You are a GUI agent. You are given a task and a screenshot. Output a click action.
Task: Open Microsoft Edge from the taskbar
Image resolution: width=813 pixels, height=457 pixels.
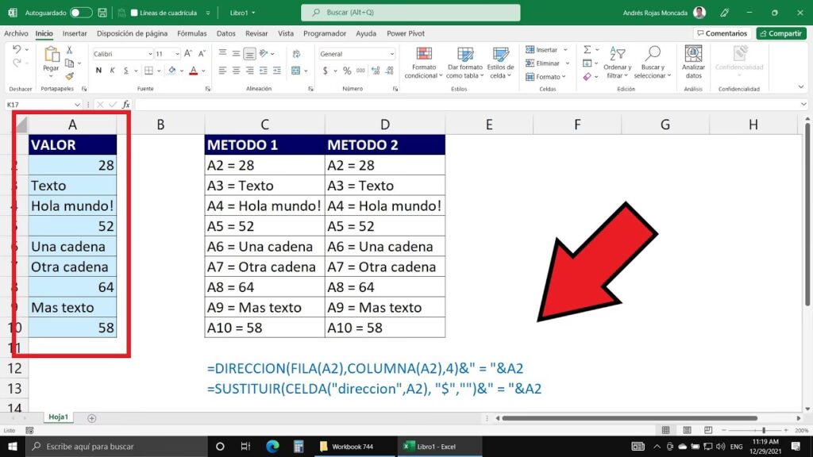point(272,447)
